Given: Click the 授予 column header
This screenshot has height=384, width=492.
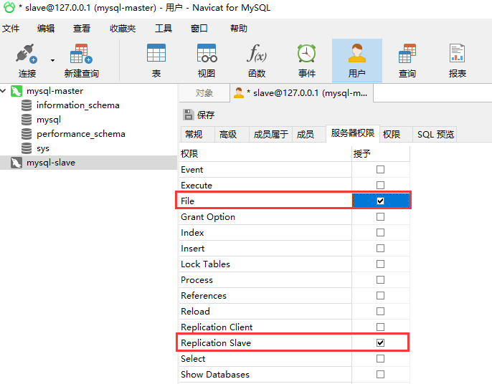Looking at the screenshot, I should [381, 154].
